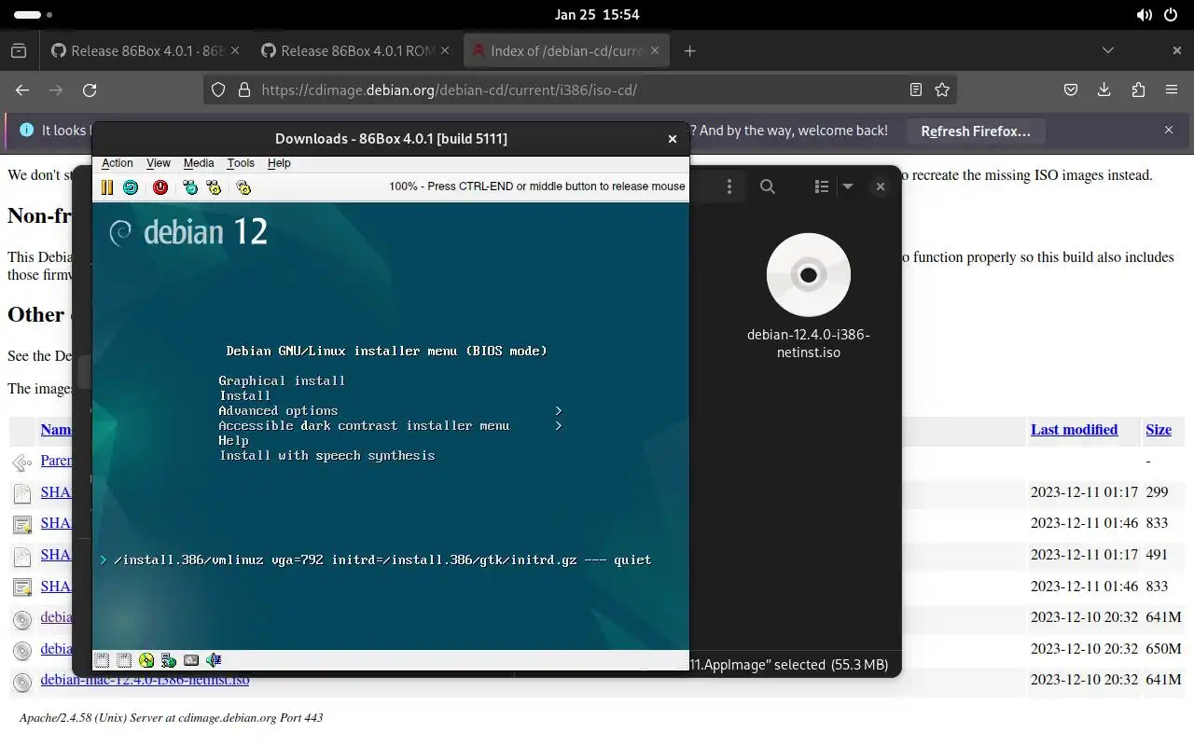Click the volume icon in top bar
The height and width of the screenshot is (746, 1194).
(x=1145, y=15)
